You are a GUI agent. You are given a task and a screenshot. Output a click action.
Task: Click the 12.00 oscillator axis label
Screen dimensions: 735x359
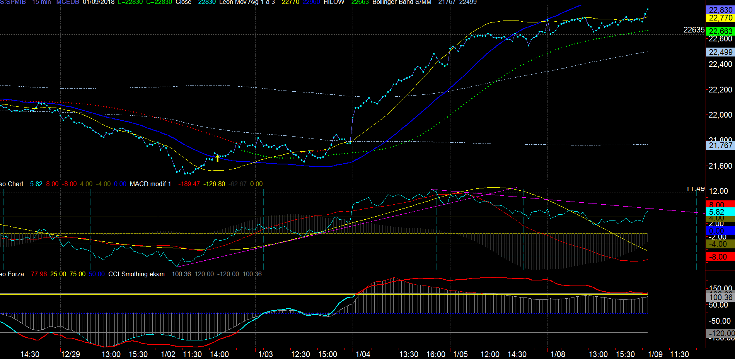(x=718, y=191)
